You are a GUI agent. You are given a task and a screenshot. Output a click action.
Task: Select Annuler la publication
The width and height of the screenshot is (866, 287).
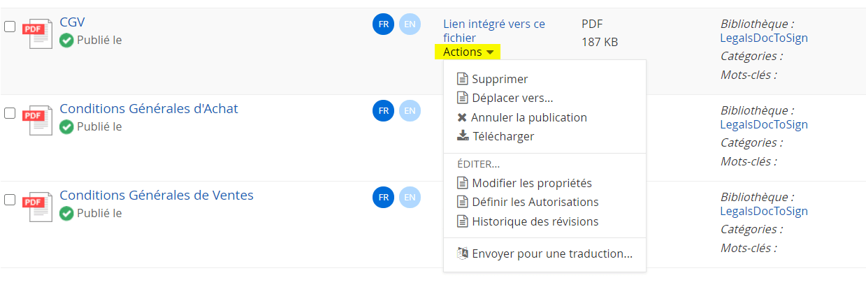(x=528, y=117)
